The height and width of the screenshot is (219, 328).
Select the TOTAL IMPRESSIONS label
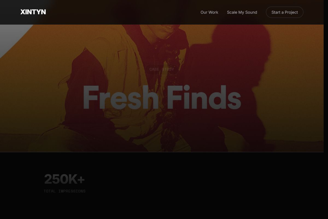coord(65,191)
